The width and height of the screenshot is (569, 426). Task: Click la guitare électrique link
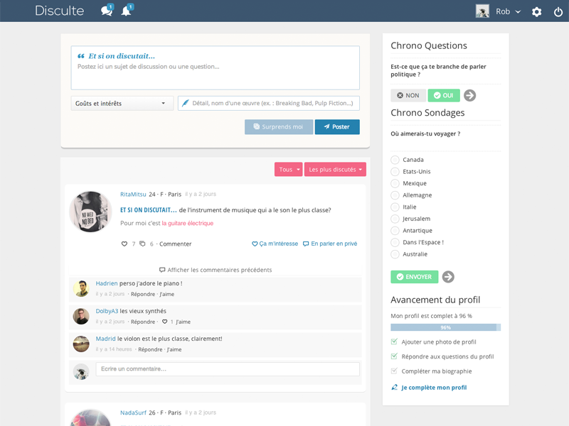point(188,223)
